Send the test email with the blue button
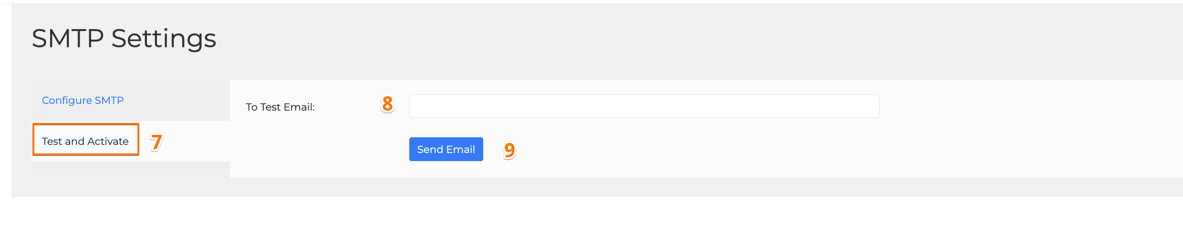The image size is (1183, 245). (446, 149)
